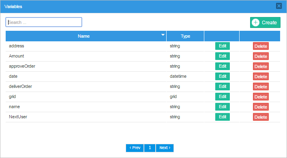This screenshot has height=158, width=287.
Task: Edit the Amount variable
Action: click(223, 56)
